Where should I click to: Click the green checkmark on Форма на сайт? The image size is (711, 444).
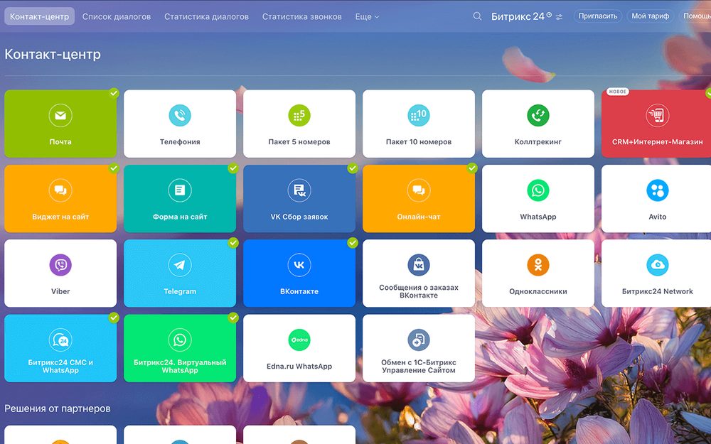(233, 168)
